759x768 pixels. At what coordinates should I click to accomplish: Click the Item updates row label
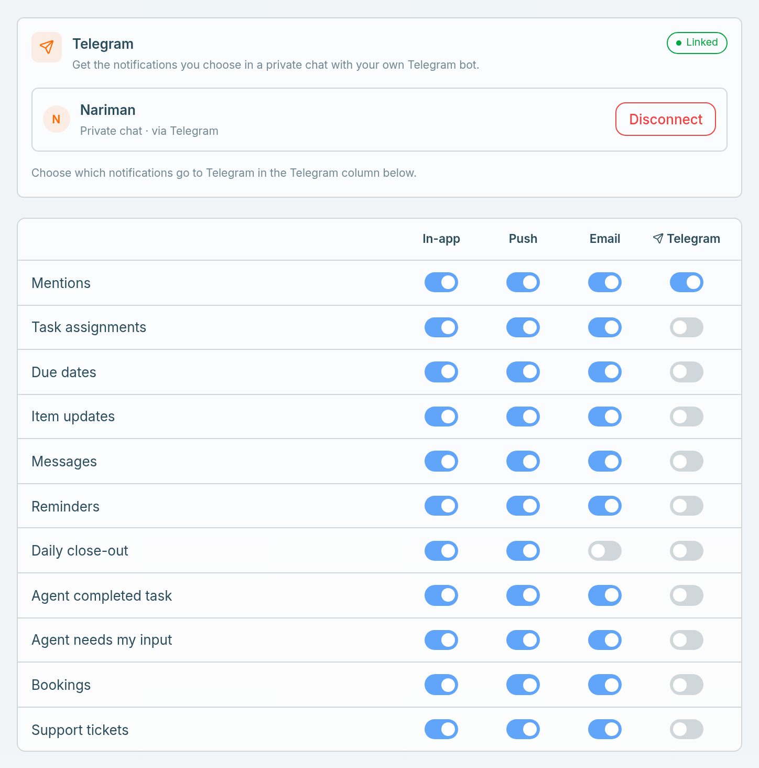(73, 417)
